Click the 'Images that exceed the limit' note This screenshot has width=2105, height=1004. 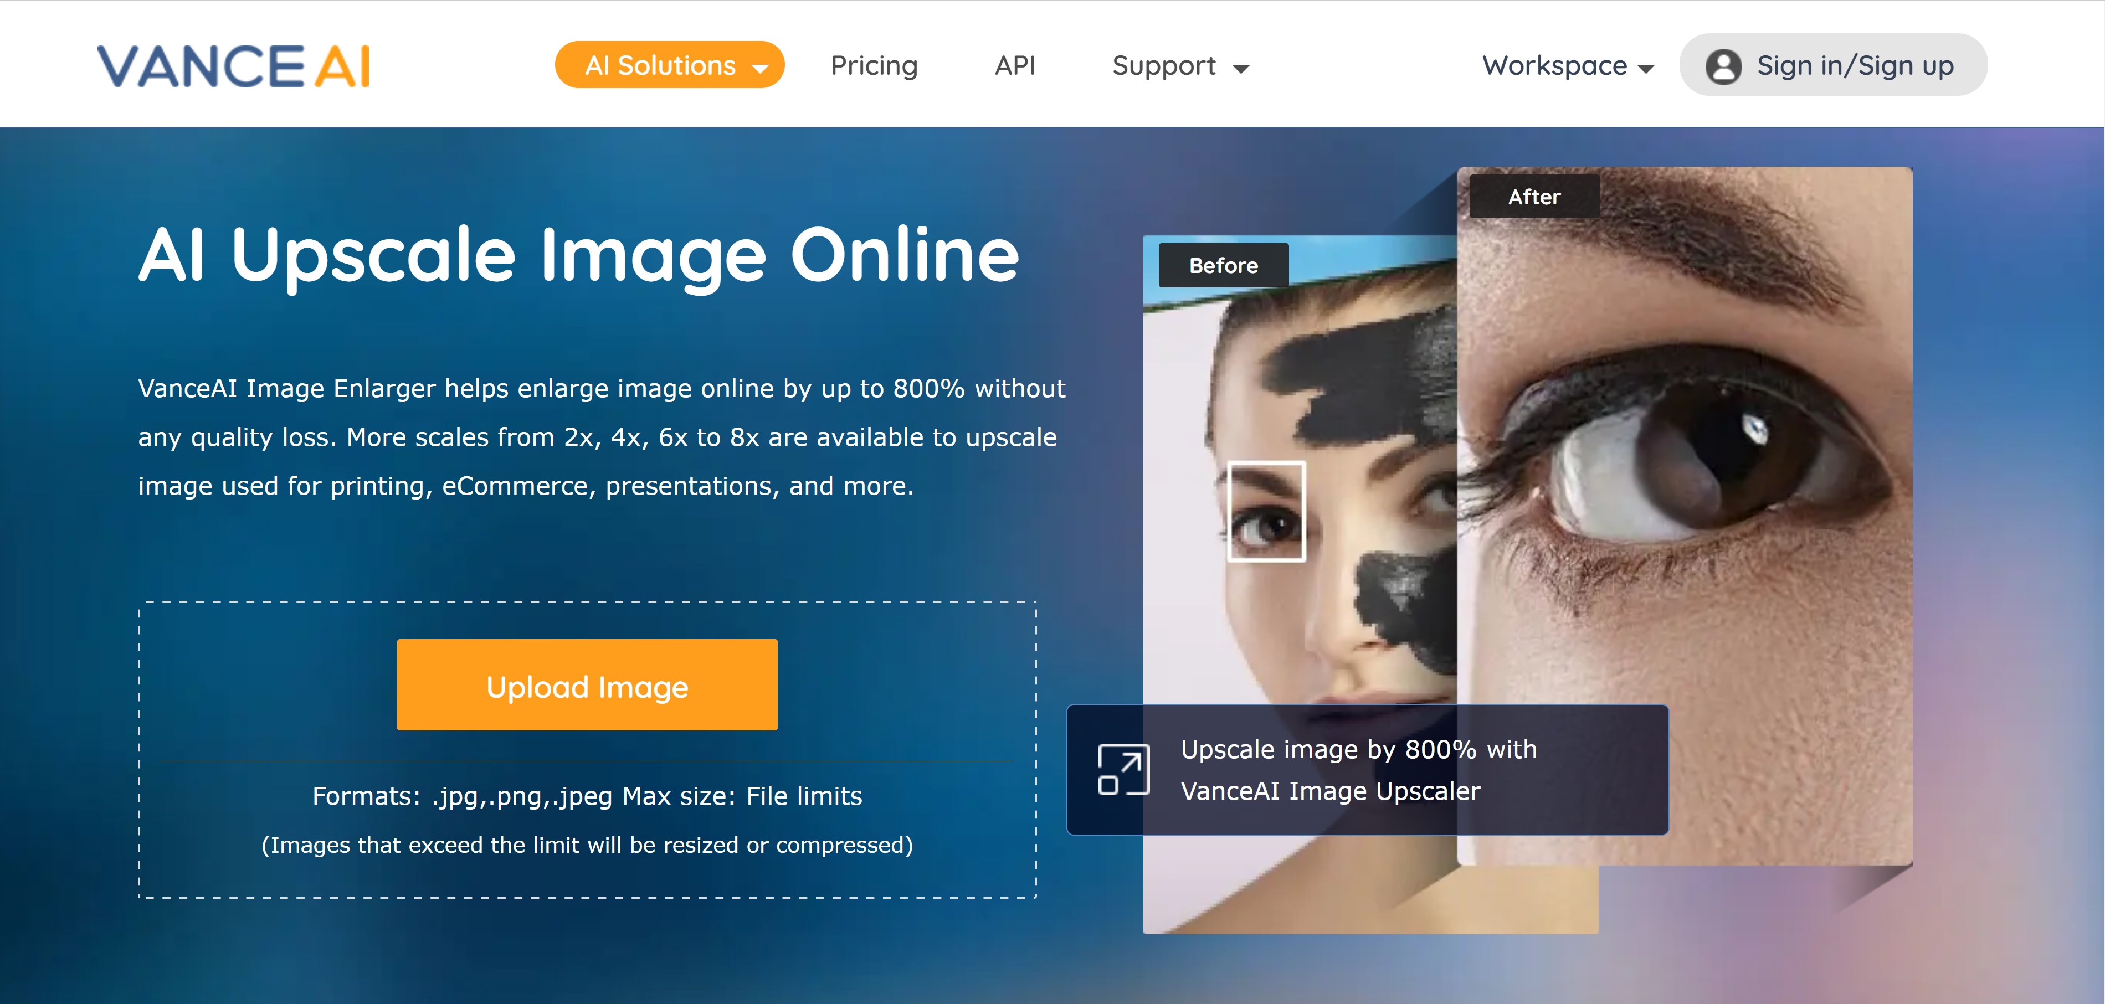point(587,845)
